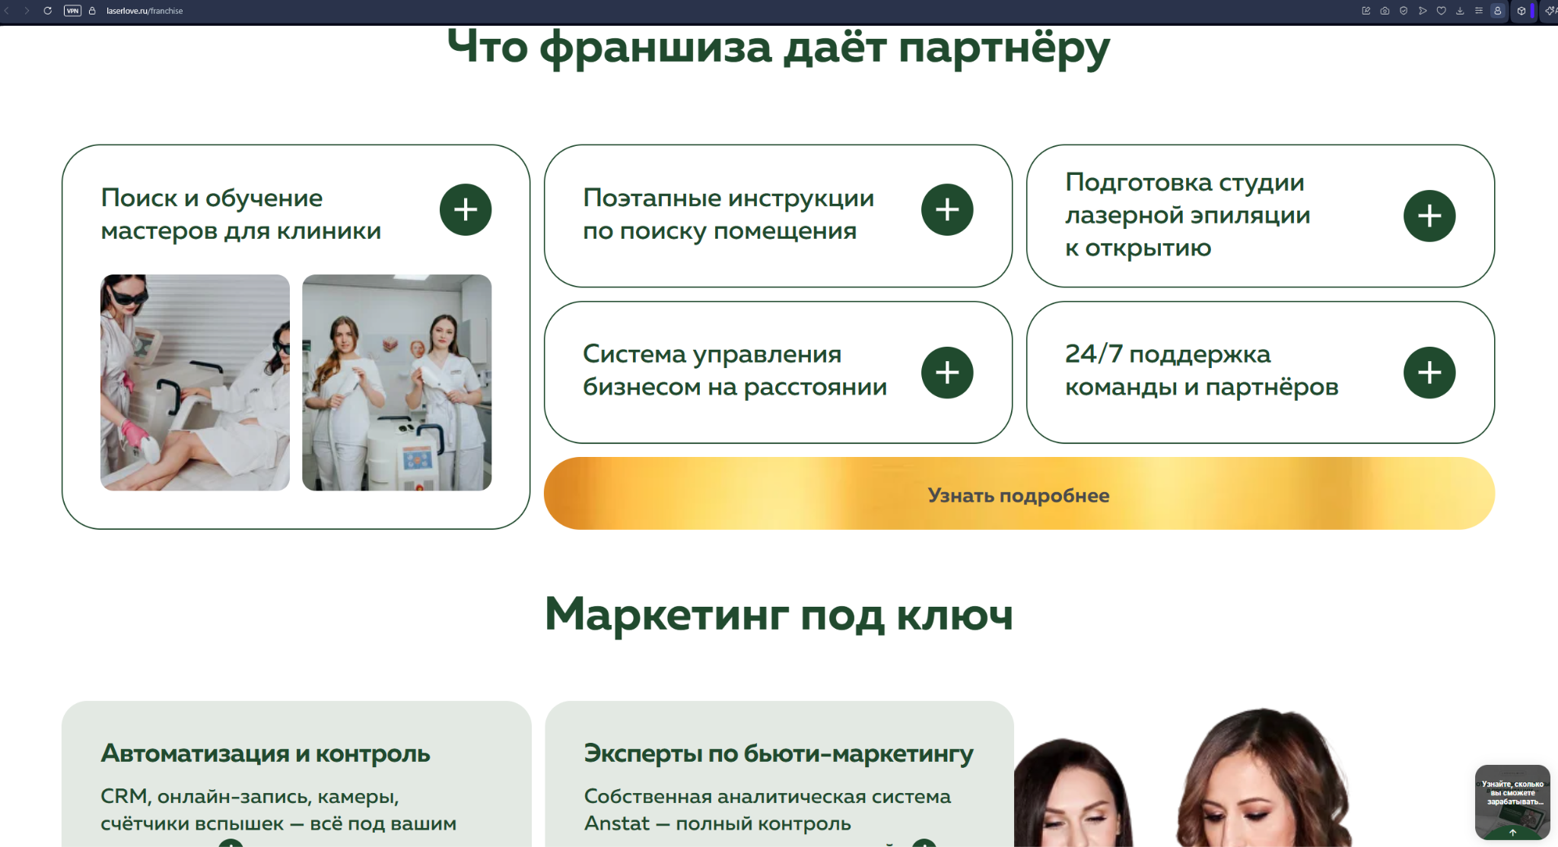
Task: Click 'Подготовка студии лазерной эпиляции к открытию' text
Action: pyautogui.click(x=1188, y=215)
